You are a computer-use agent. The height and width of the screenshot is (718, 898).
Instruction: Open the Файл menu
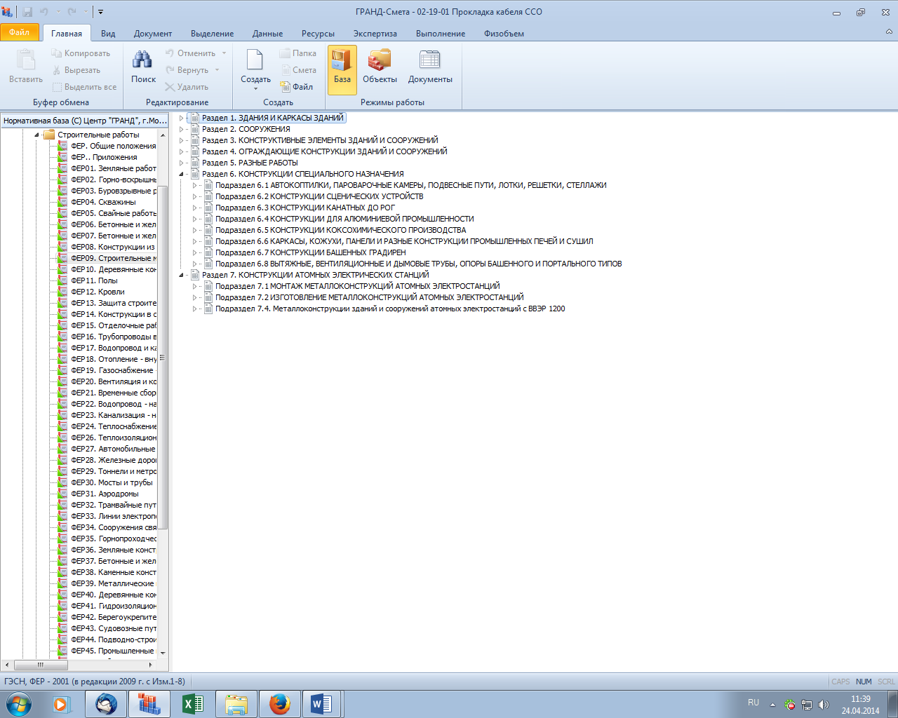click(20, 32)
